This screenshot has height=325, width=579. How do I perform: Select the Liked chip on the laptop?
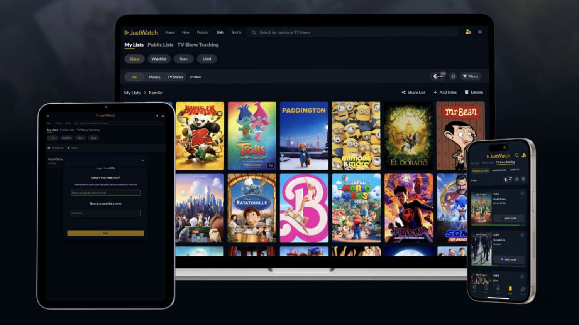[207, 59]
